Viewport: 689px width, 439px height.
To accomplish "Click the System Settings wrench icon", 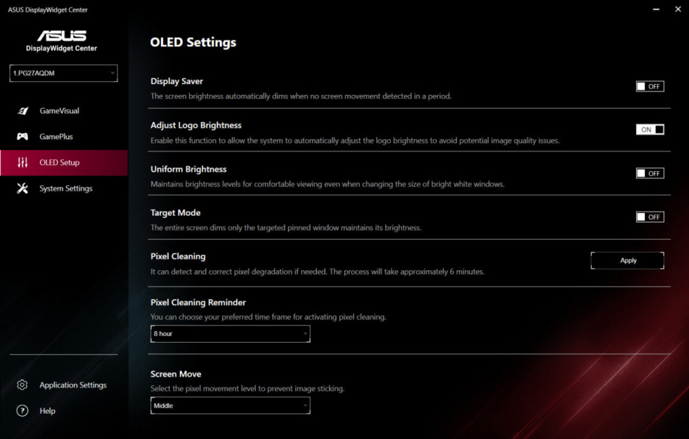I will (x=22, y=188).
